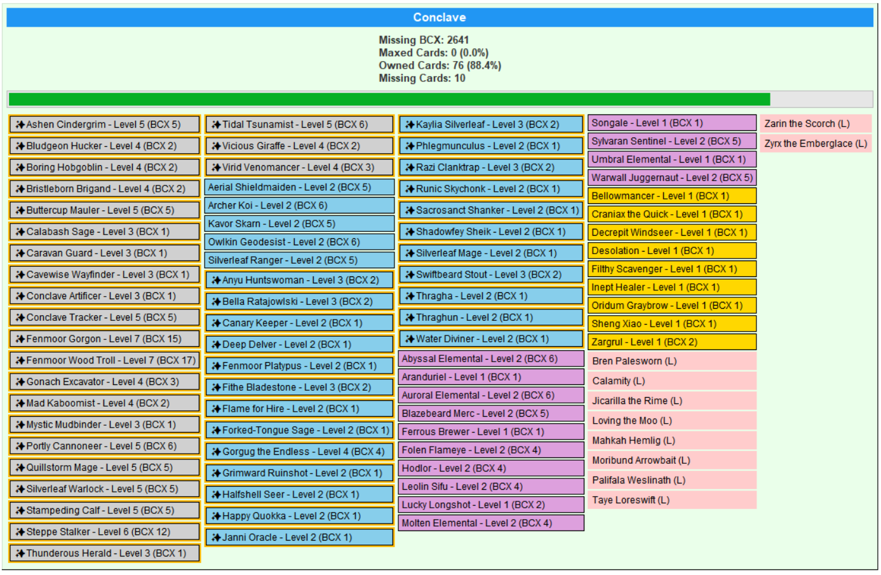Open the Archer Koi card entry
Viewport: 881px width, 575px height.
pos(299,206)
